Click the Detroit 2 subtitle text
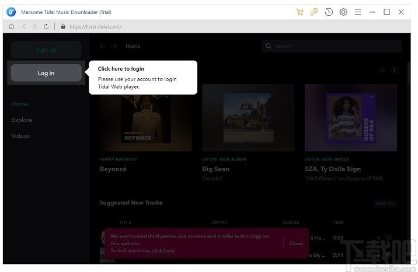Image resolution: width=418 pixels, height=272 pixels. pyautogui.click(x=212, y=178)
